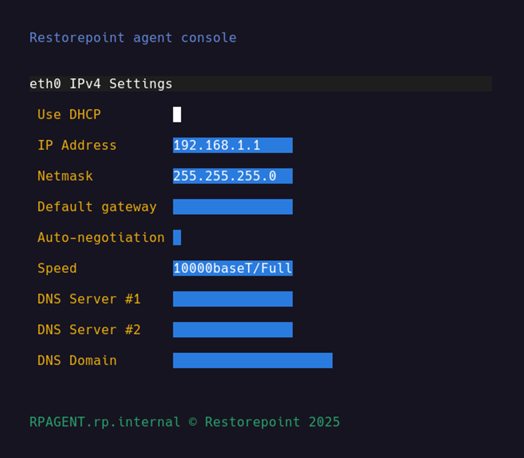Viewport: 524px width, 458px height.
Task: Click the DNS Server #1 label
Action: pos(89,299)
